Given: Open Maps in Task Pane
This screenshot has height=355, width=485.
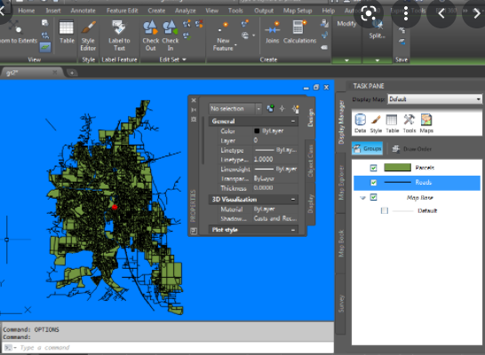Looking at the screenshot, I should 426,123.
